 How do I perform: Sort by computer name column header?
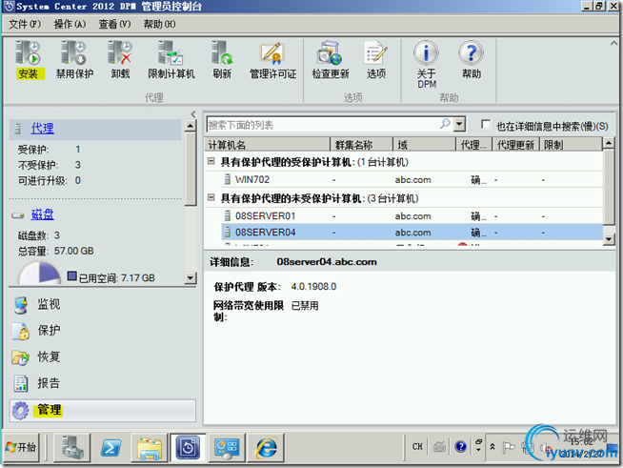[268, 144]
